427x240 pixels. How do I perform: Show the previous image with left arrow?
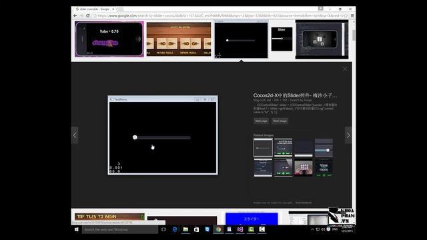pos(75,135)
